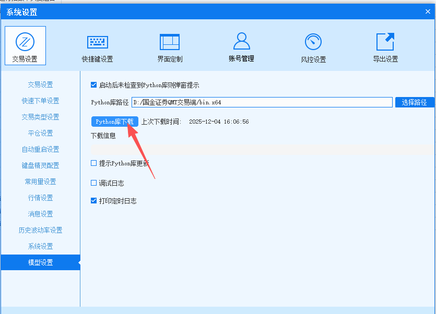Enable 调试日志 checkbox
The height and width of the screenshot is (314, 436).
pyautogui.click(x=93, y=183)
